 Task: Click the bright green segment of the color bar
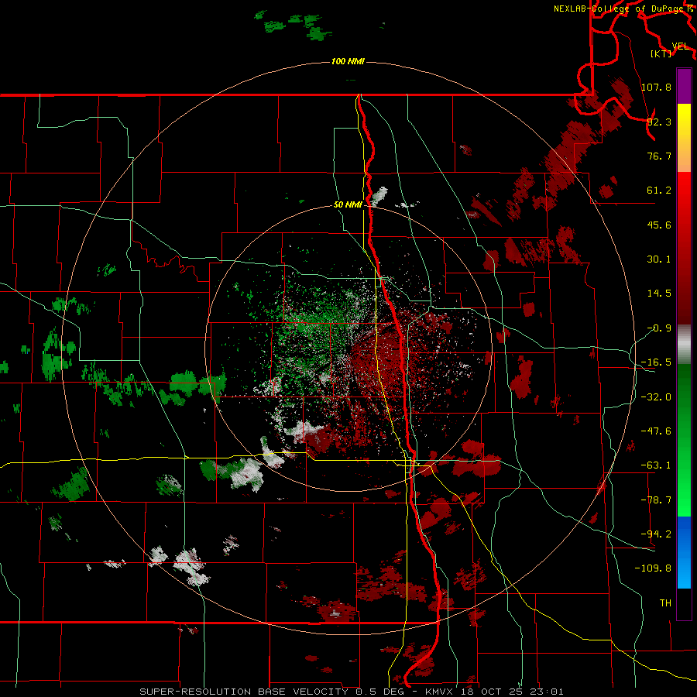[x=684, y=440]
